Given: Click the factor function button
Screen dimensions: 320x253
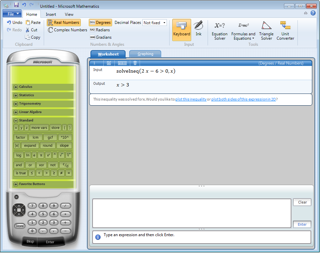Looking at the screenshot, I should 21,138.
